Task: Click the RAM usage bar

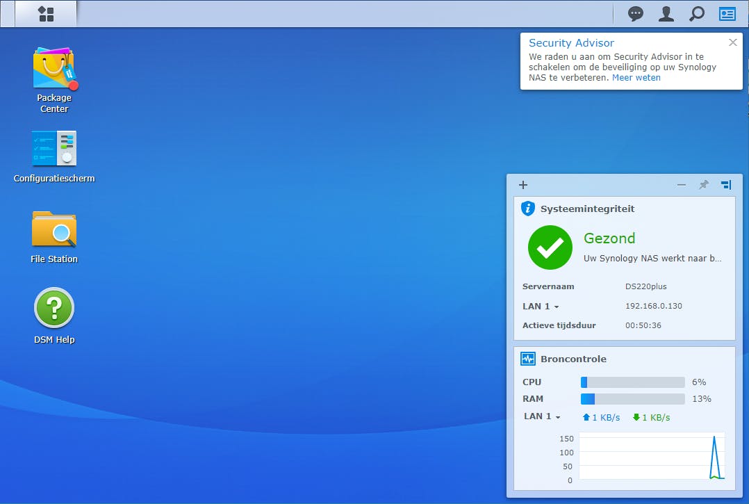Action: 632,399
